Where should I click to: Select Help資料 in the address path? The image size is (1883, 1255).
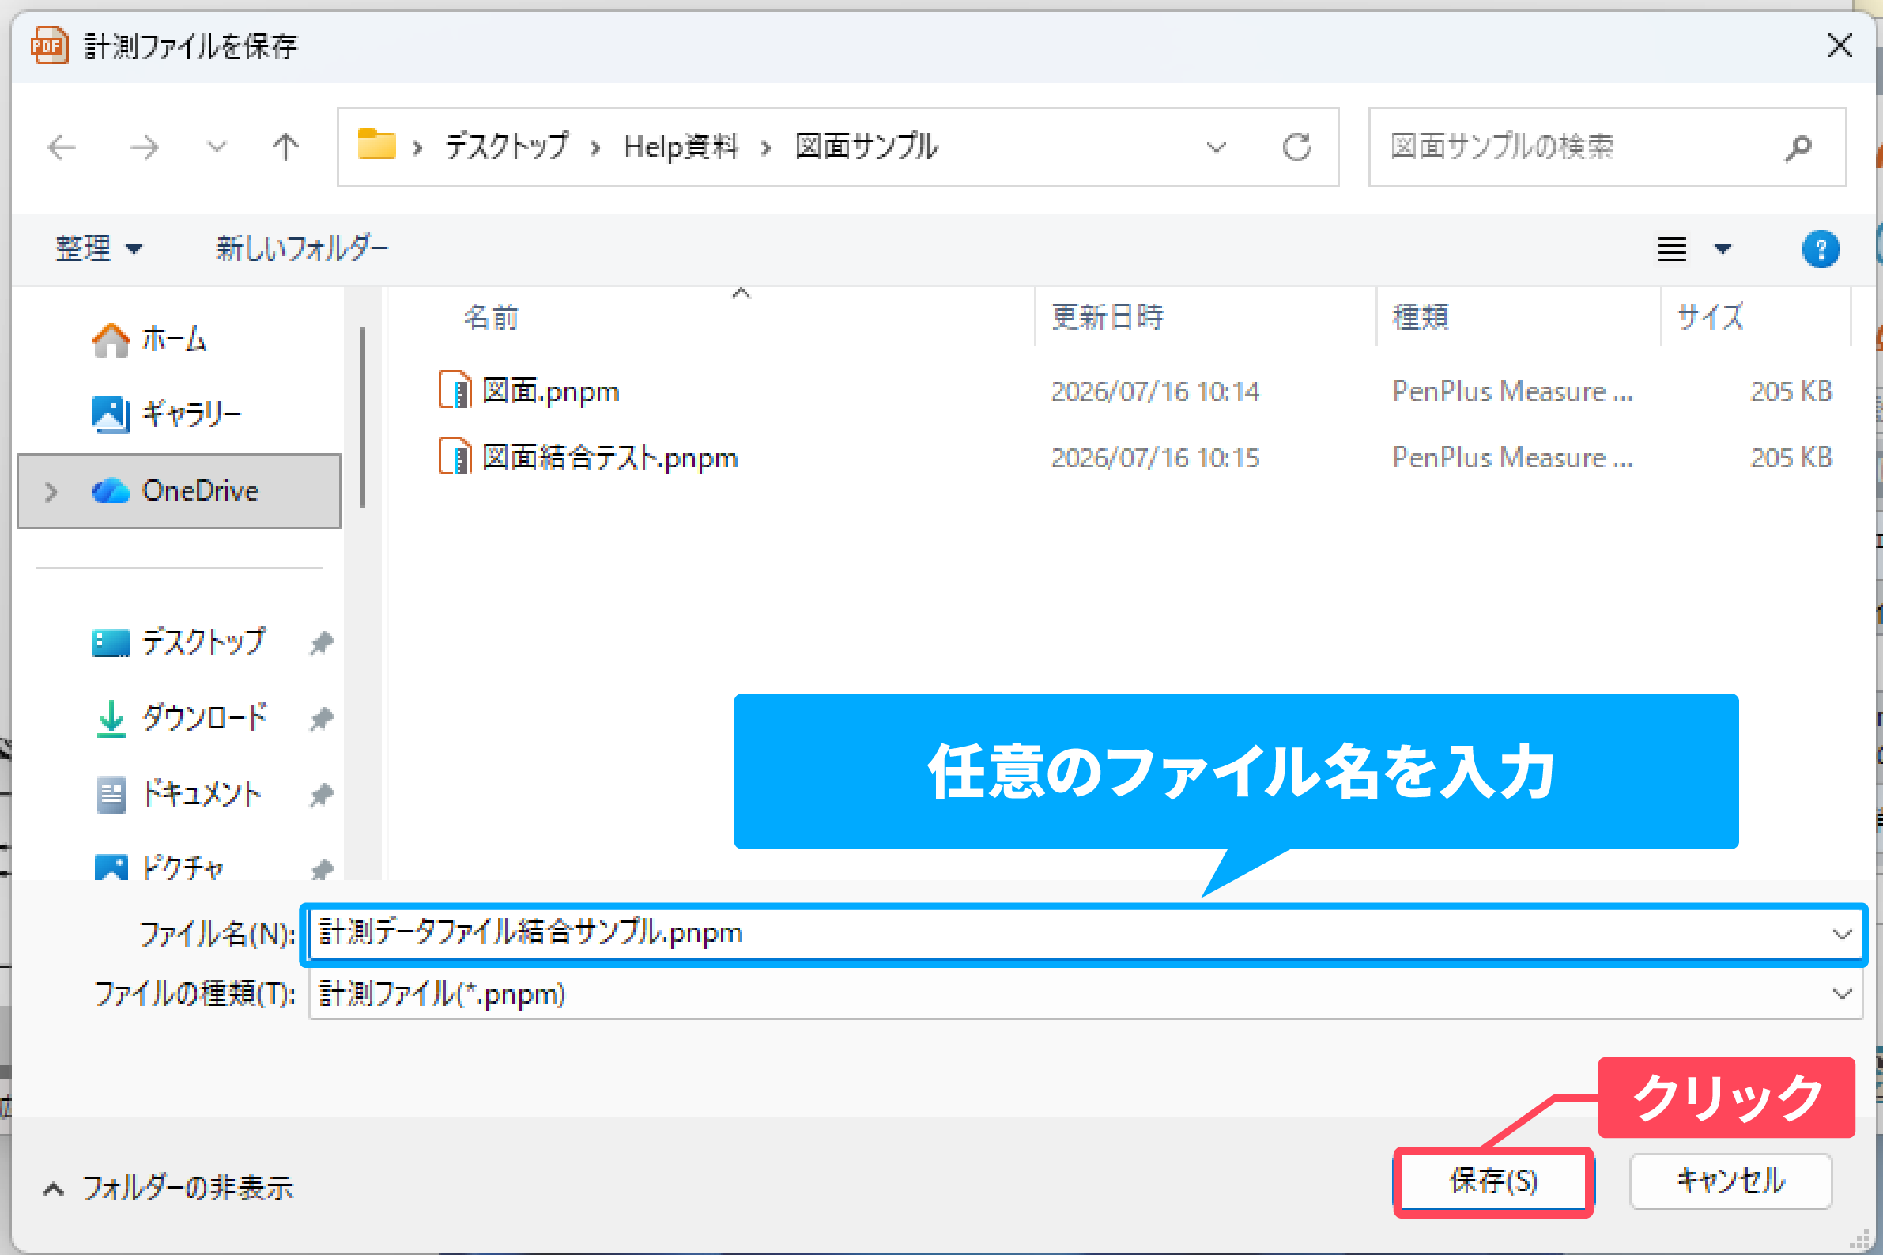click(x=681, y=146)
